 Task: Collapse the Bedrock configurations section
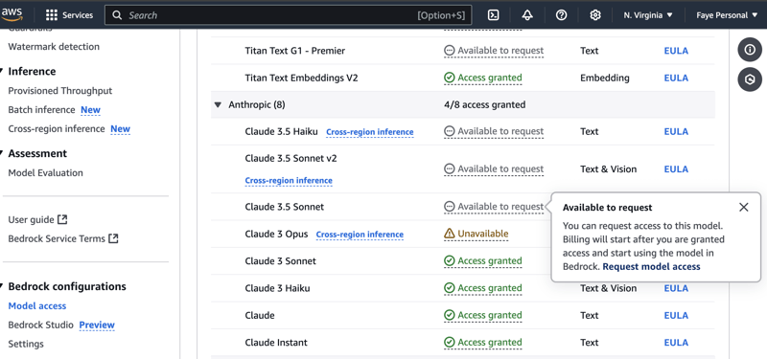pyautogui.click(x=2, y=286)
